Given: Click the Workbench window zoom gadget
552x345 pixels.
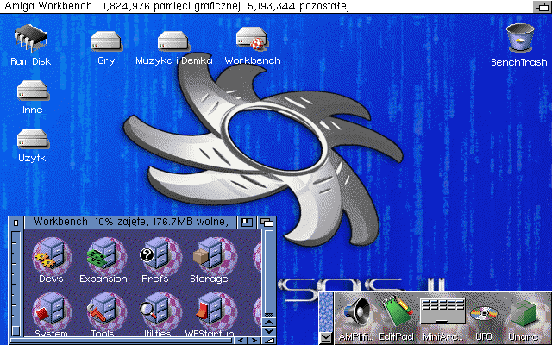Looking at the screenshot, I should pos(247,223).
